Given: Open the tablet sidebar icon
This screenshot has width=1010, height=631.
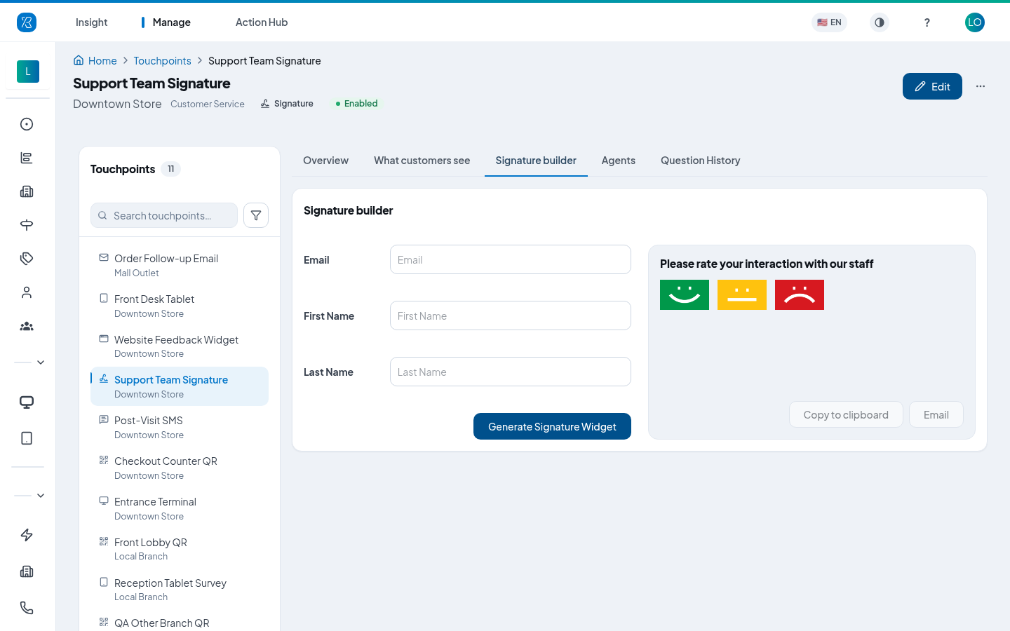Looking at the screenshot, I should (27, 438).
